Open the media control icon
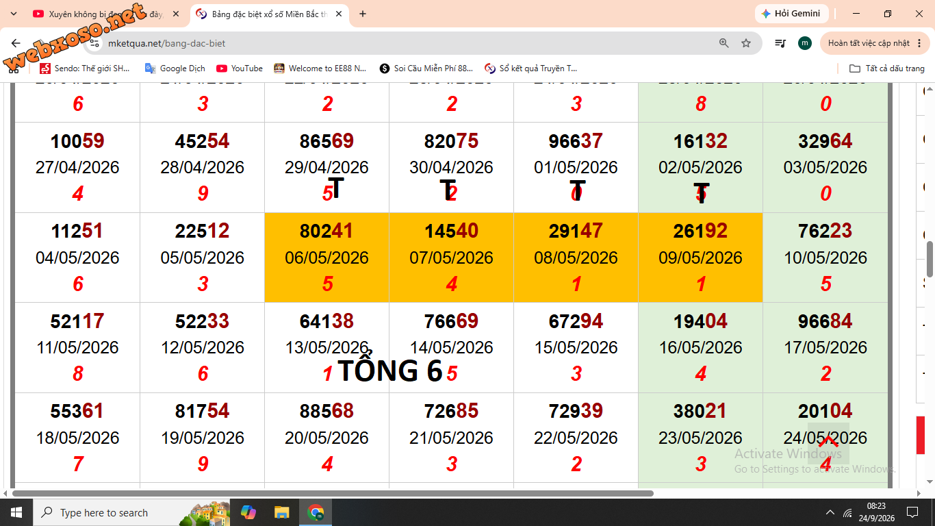This screenshot has height=526, width=935. point(780,43)
